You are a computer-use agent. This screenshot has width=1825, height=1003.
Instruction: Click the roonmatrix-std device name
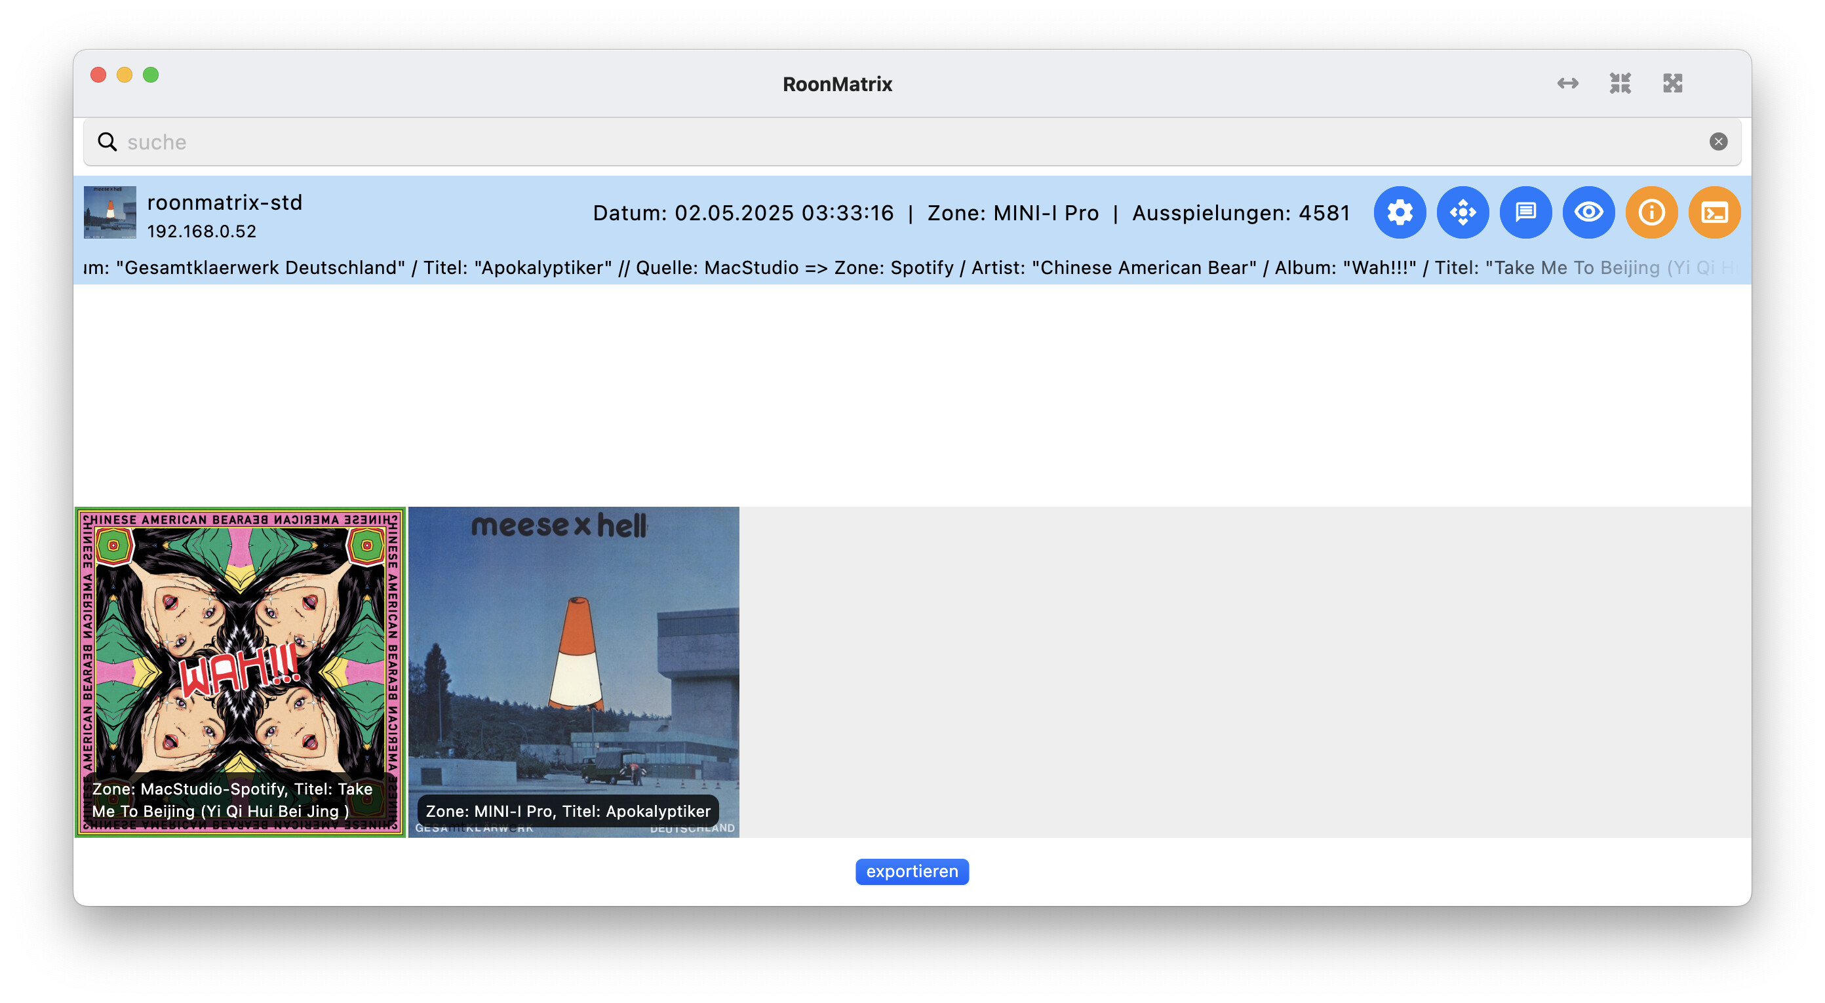pyautogui.click(x=225, y=203)
